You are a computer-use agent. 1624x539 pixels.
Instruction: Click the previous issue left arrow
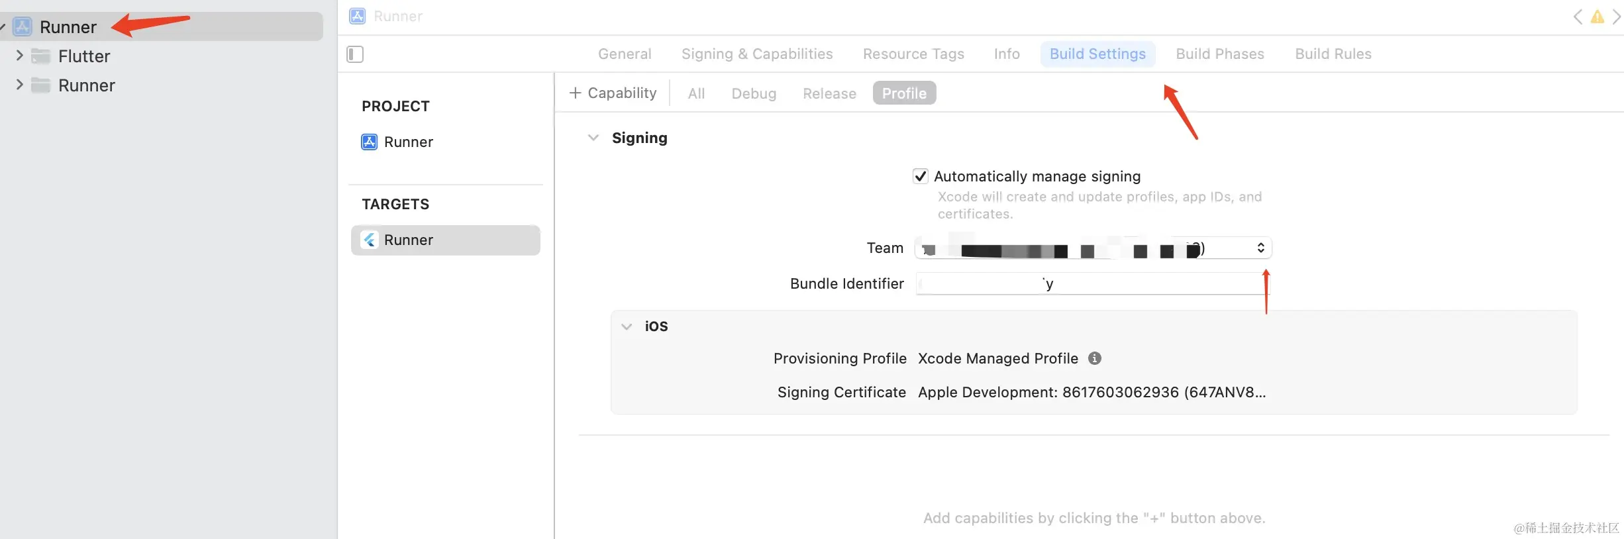coord(1578,17)
